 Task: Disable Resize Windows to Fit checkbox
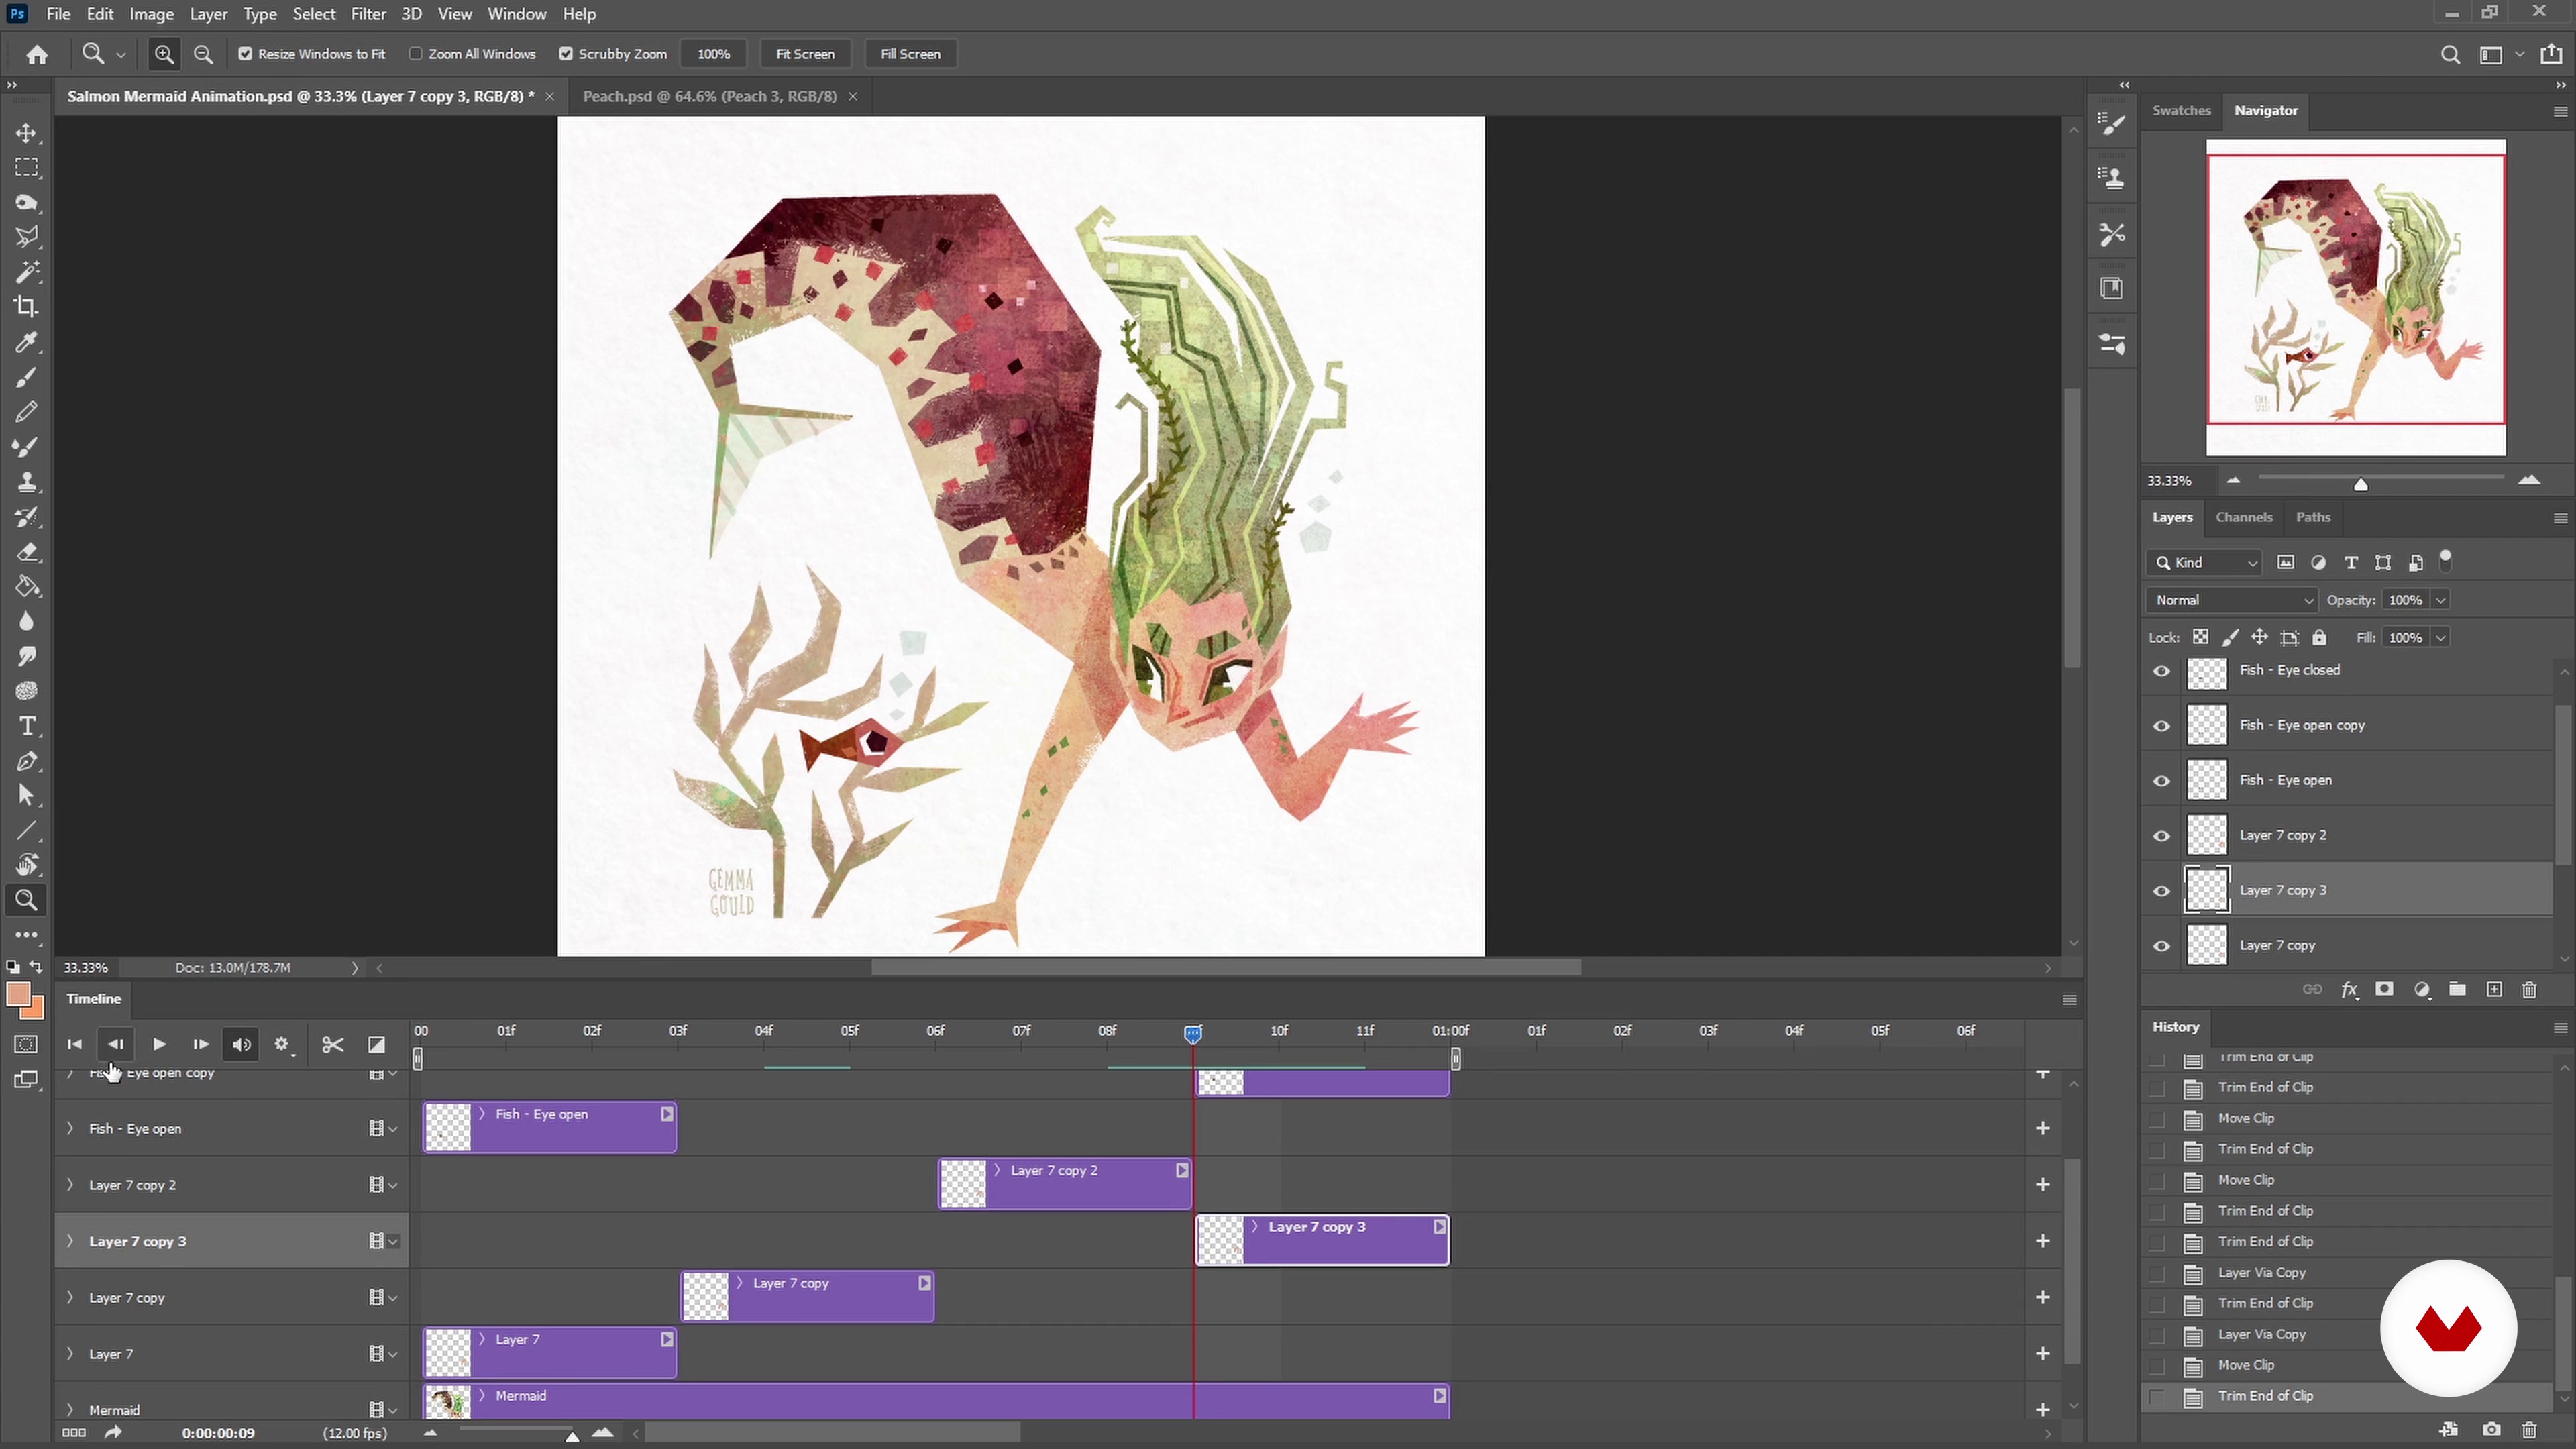coord(245,54)
